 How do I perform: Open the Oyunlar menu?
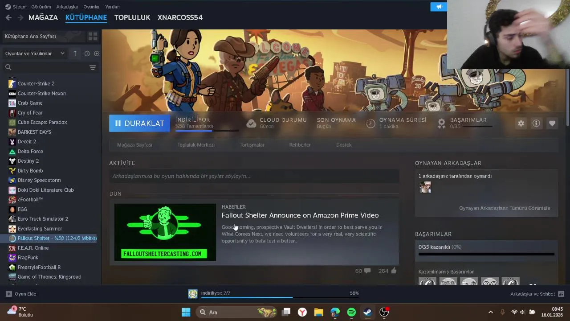pos(92,7)
